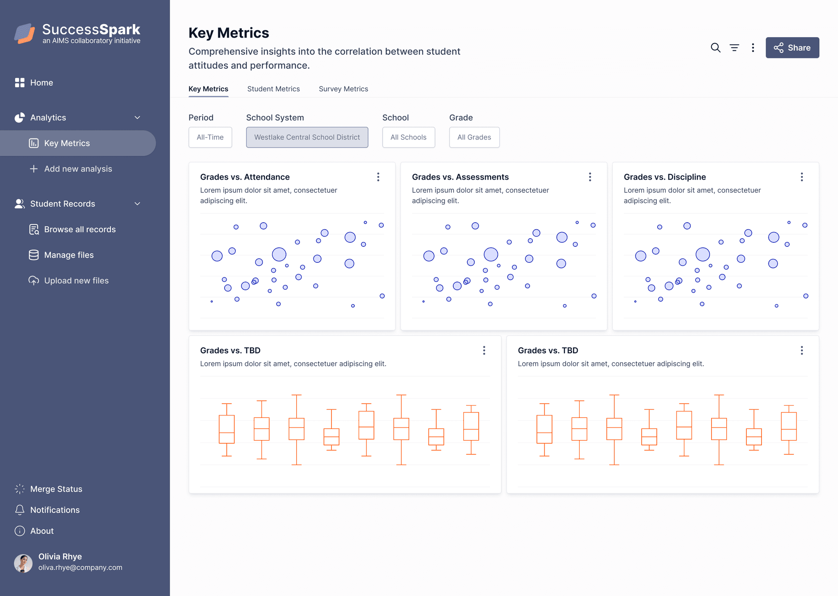
Task: Open the header three-dot more menu
Action: pyautogui.click(x=753, y=48)
